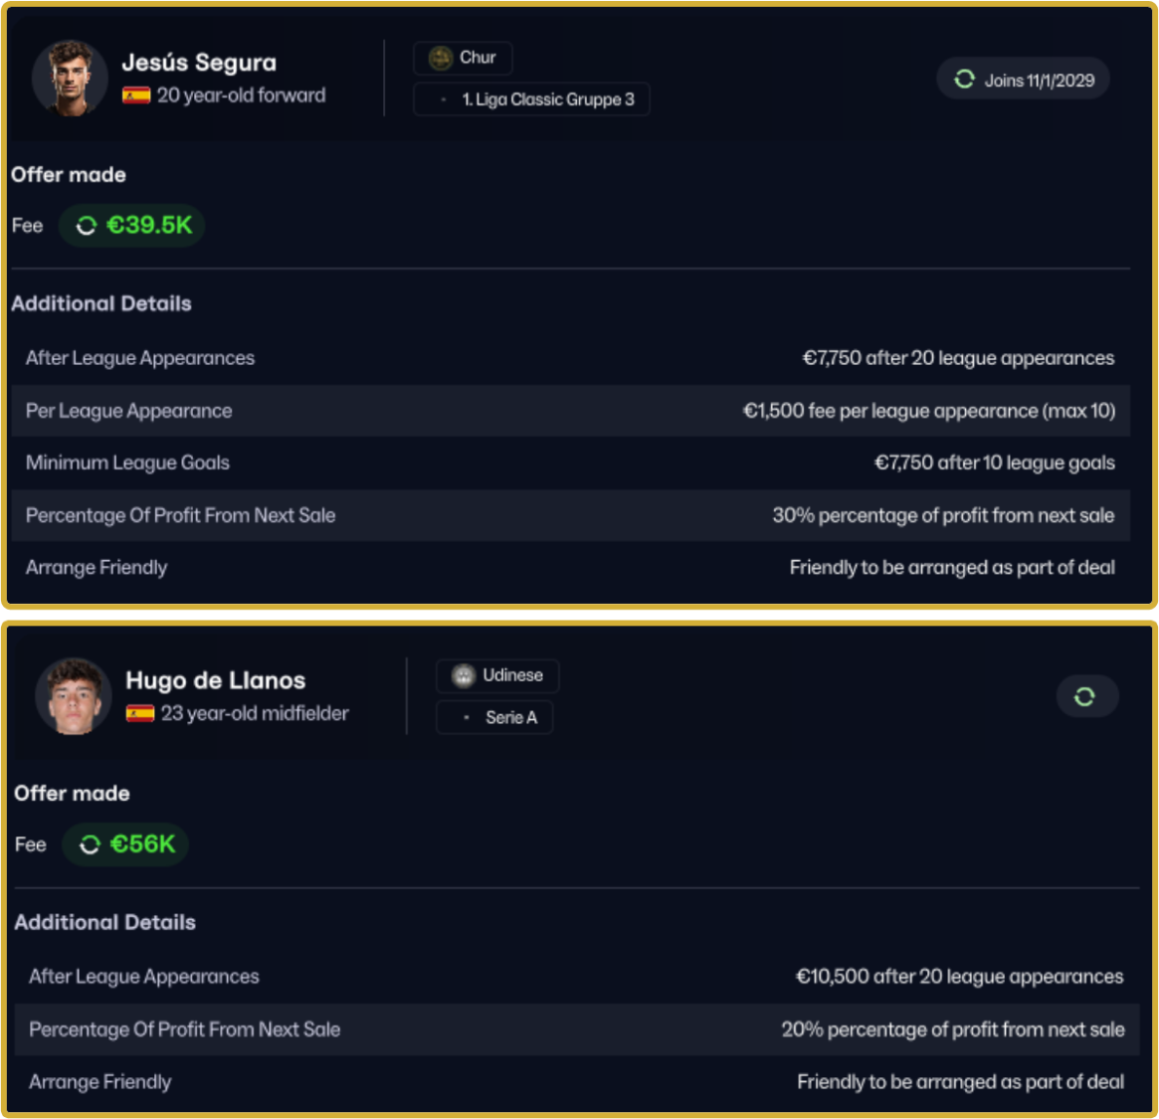Click the refresh icon next to €39.5K fee
The image size is (1159, 1119).
(87, 226)
